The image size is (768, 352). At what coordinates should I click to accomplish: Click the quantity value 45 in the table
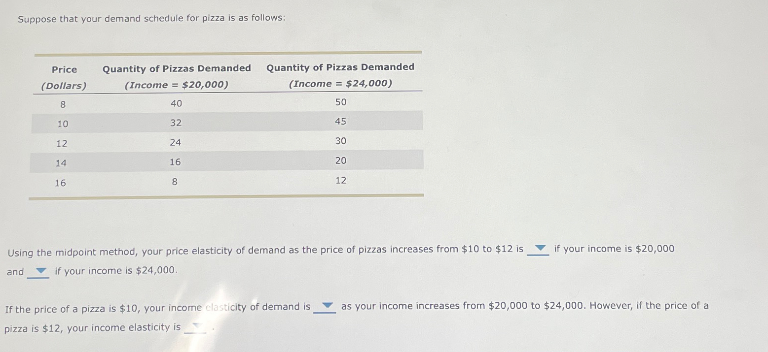click(x=340, y=121)
